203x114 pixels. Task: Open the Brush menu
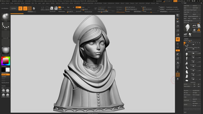coord(7,3)
